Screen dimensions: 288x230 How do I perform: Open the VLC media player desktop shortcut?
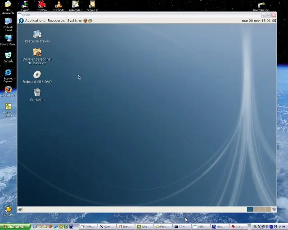pos(59,6)
